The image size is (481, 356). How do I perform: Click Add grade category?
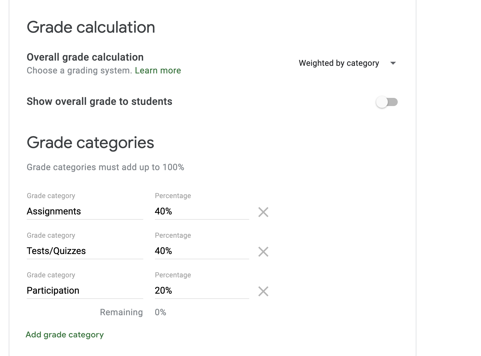64,334
